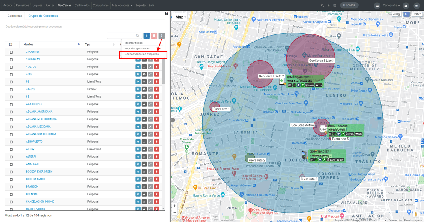Check the box for ADUANA MEXICANA
The image size is (424, 222).
(11, 127)
